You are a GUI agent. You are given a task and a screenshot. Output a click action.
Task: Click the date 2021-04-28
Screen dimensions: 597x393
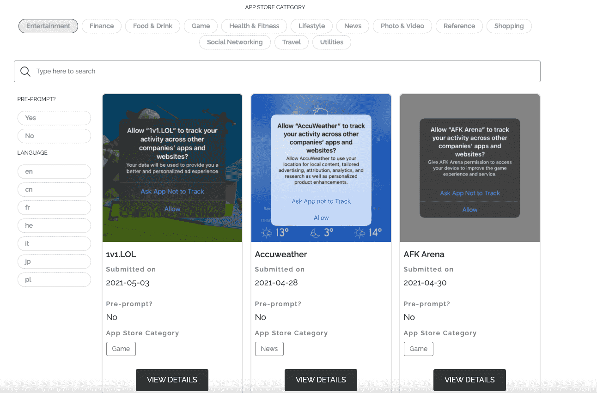(x=276, y=283)
